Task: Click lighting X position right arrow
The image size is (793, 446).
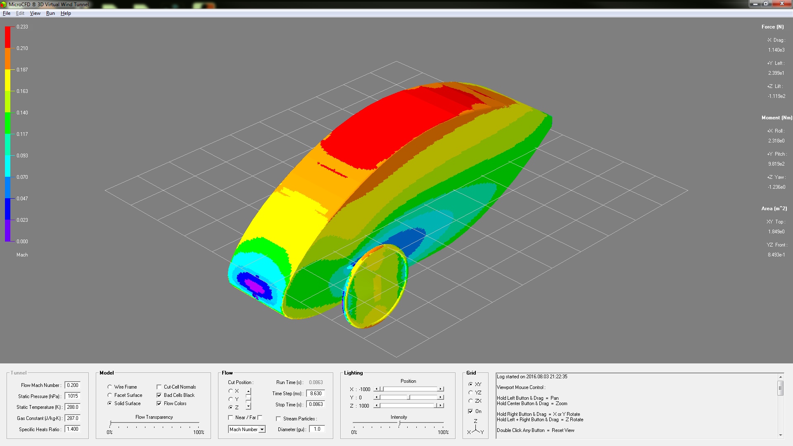Action: (441, 389)
